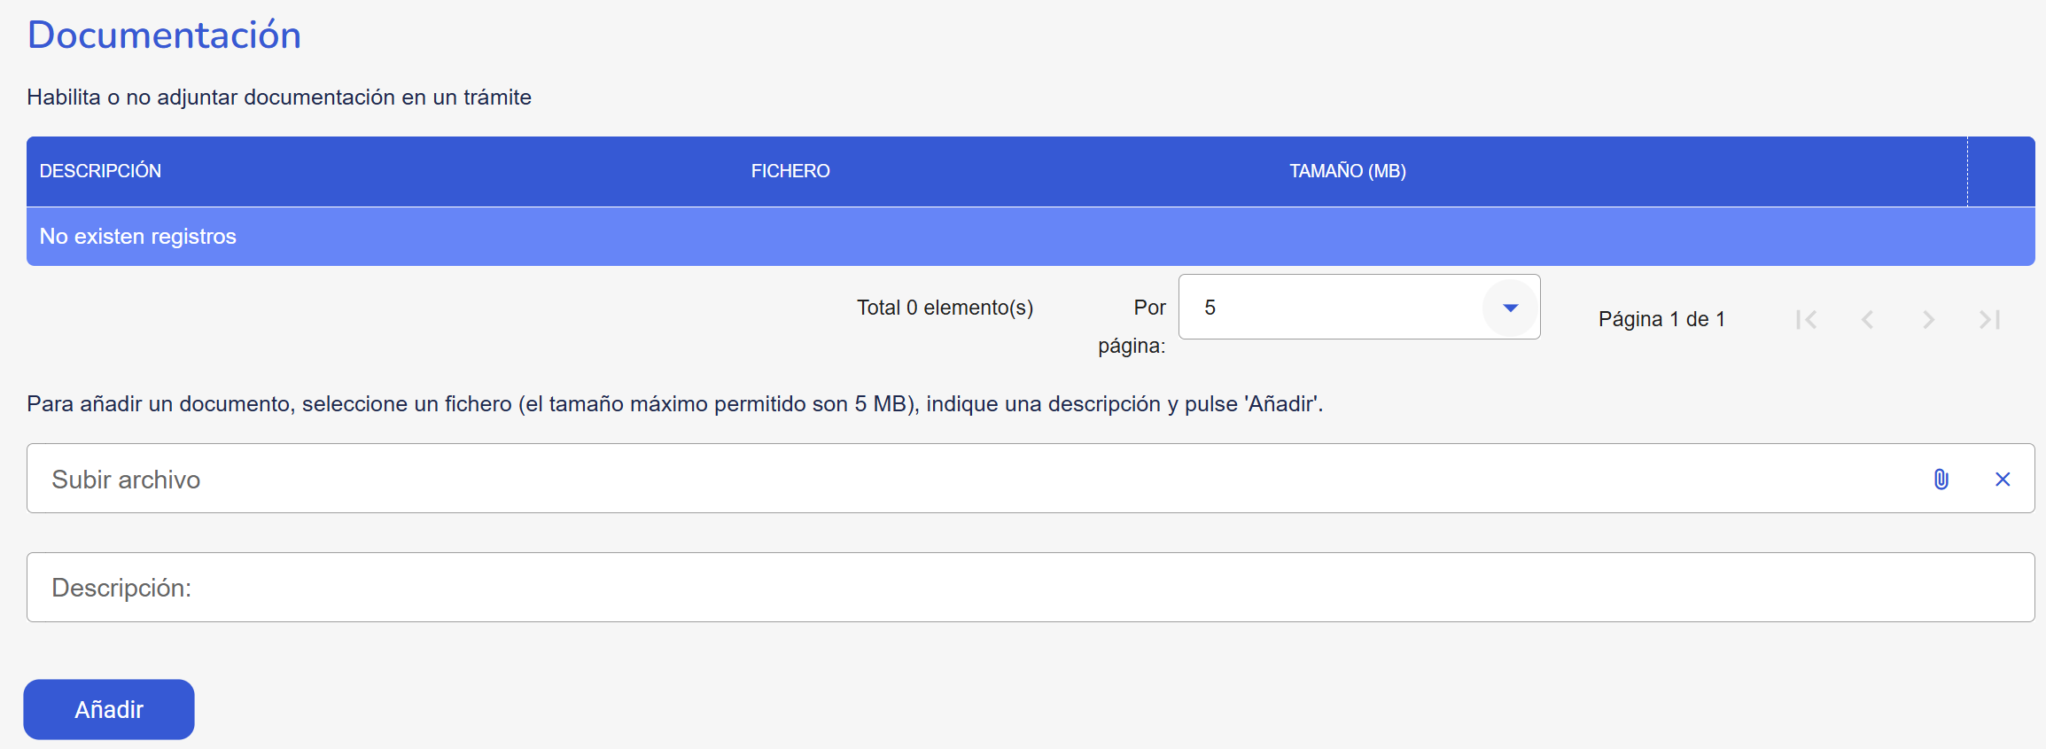Jump to the last page of results
This screenshot has height=749, width=2046.
click(1989, 320)
